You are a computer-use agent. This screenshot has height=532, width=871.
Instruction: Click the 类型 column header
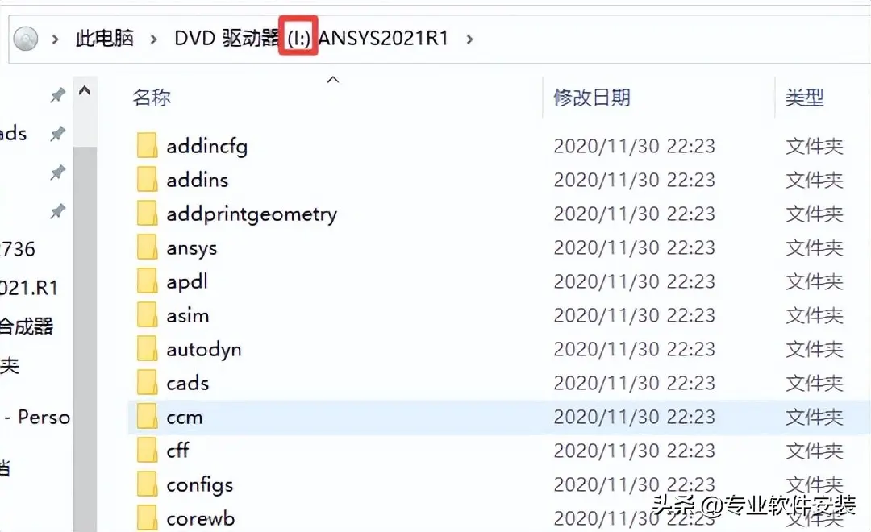point(804,98)
